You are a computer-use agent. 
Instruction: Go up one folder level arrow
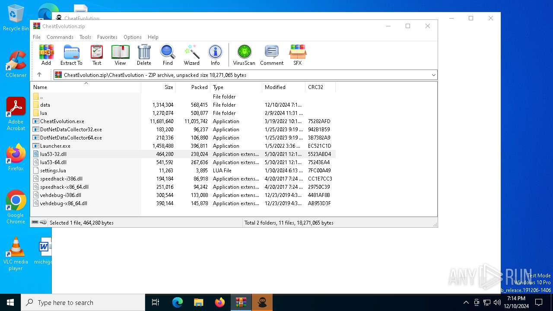(x=39, y=75)
